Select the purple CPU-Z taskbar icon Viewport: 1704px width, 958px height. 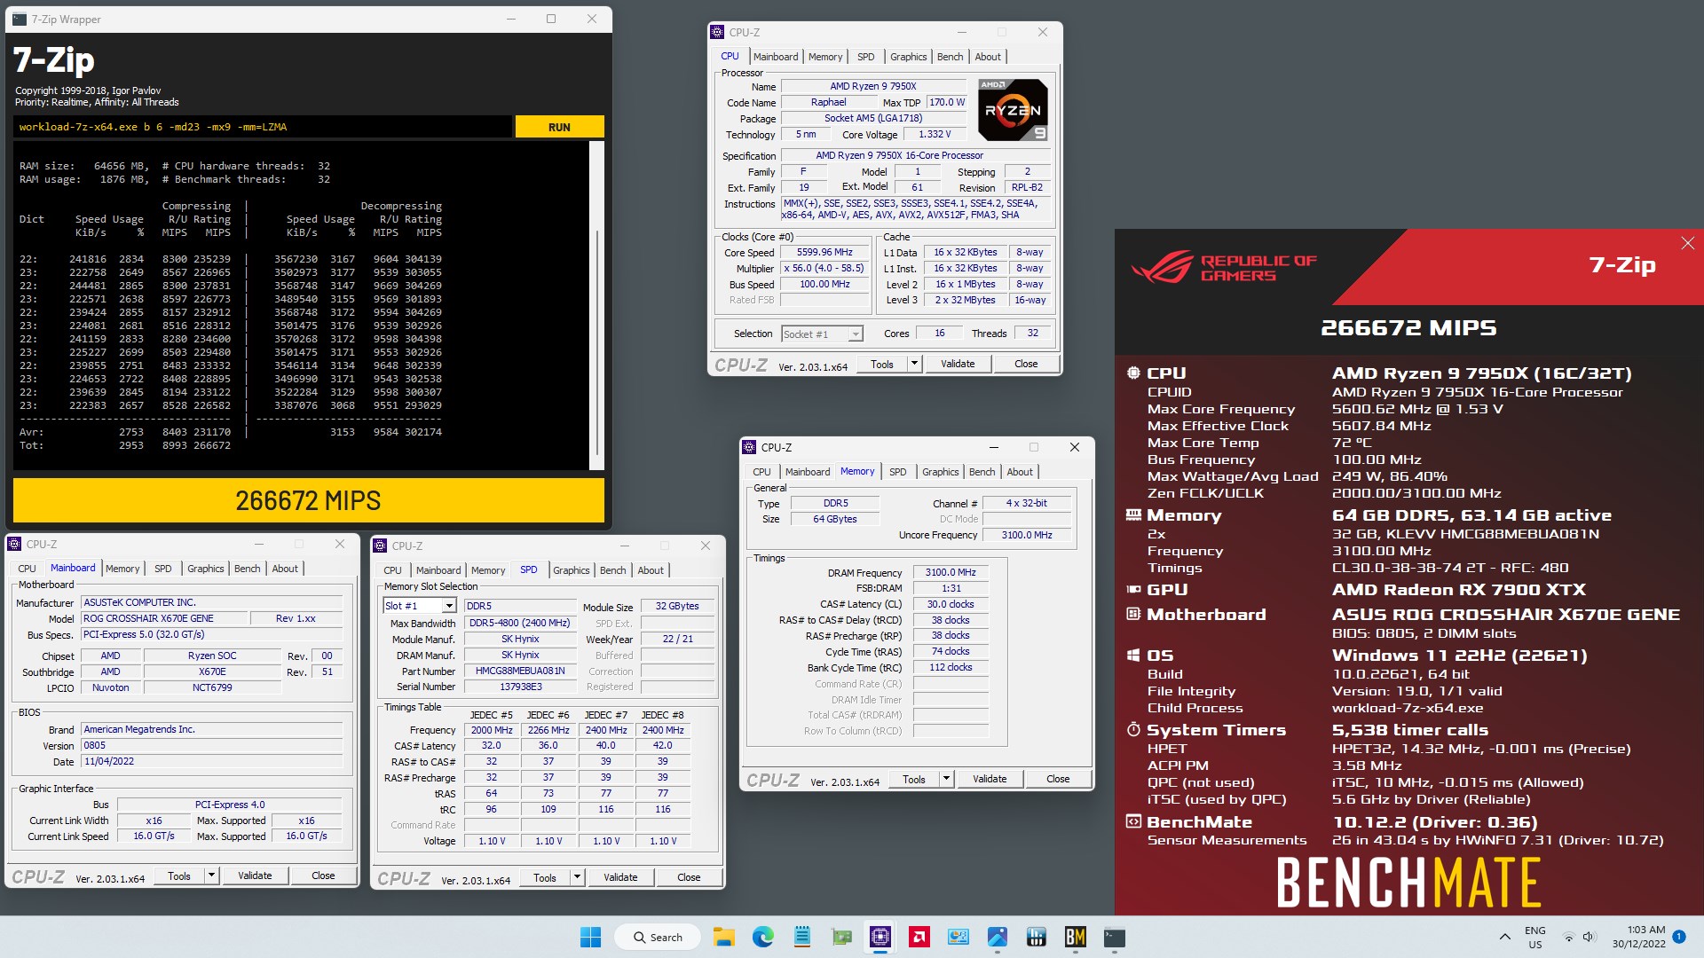pos(880,937)
